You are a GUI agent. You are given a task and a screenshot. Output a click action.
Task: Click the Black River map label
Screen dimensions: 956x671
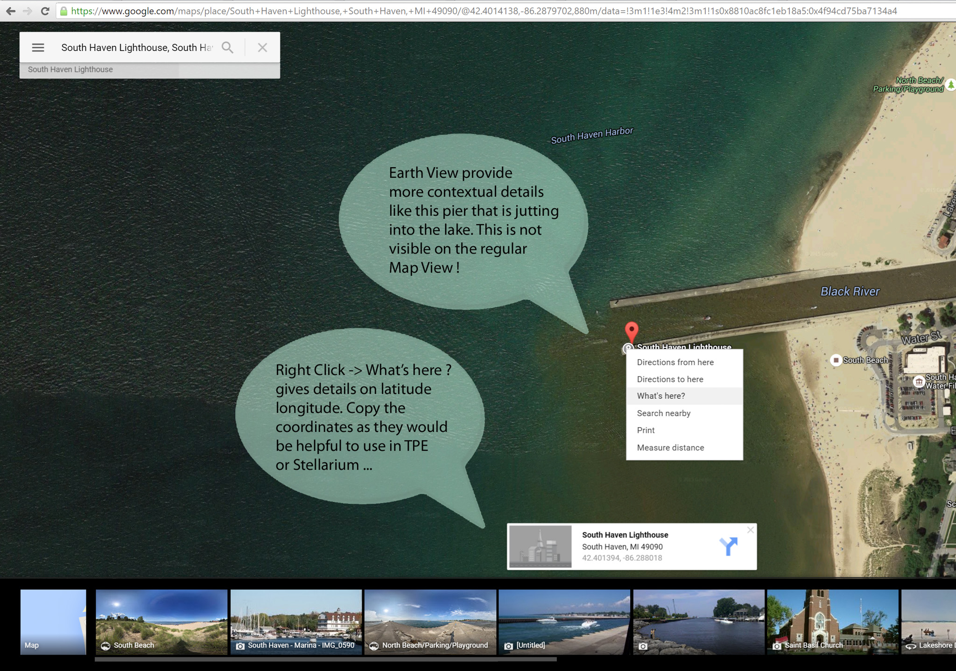click(x=850, y=291)
